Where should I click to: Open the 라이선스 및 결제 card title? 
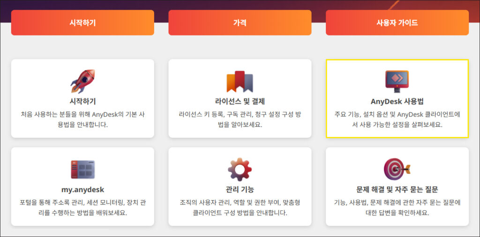point(240,101)
